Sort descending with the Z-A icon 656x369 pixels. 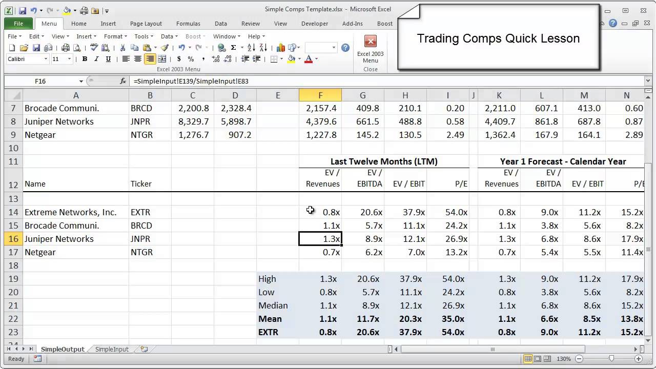pyautogui.click(x=263, y=48)
